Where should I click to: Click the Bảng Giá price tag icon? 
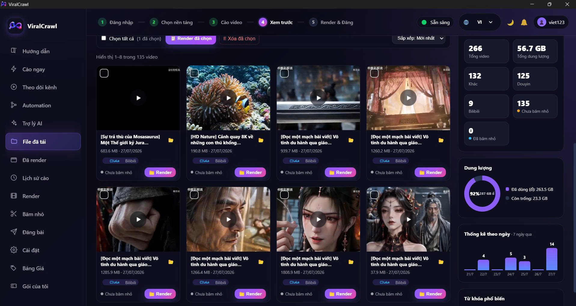[x=14, y=268]
